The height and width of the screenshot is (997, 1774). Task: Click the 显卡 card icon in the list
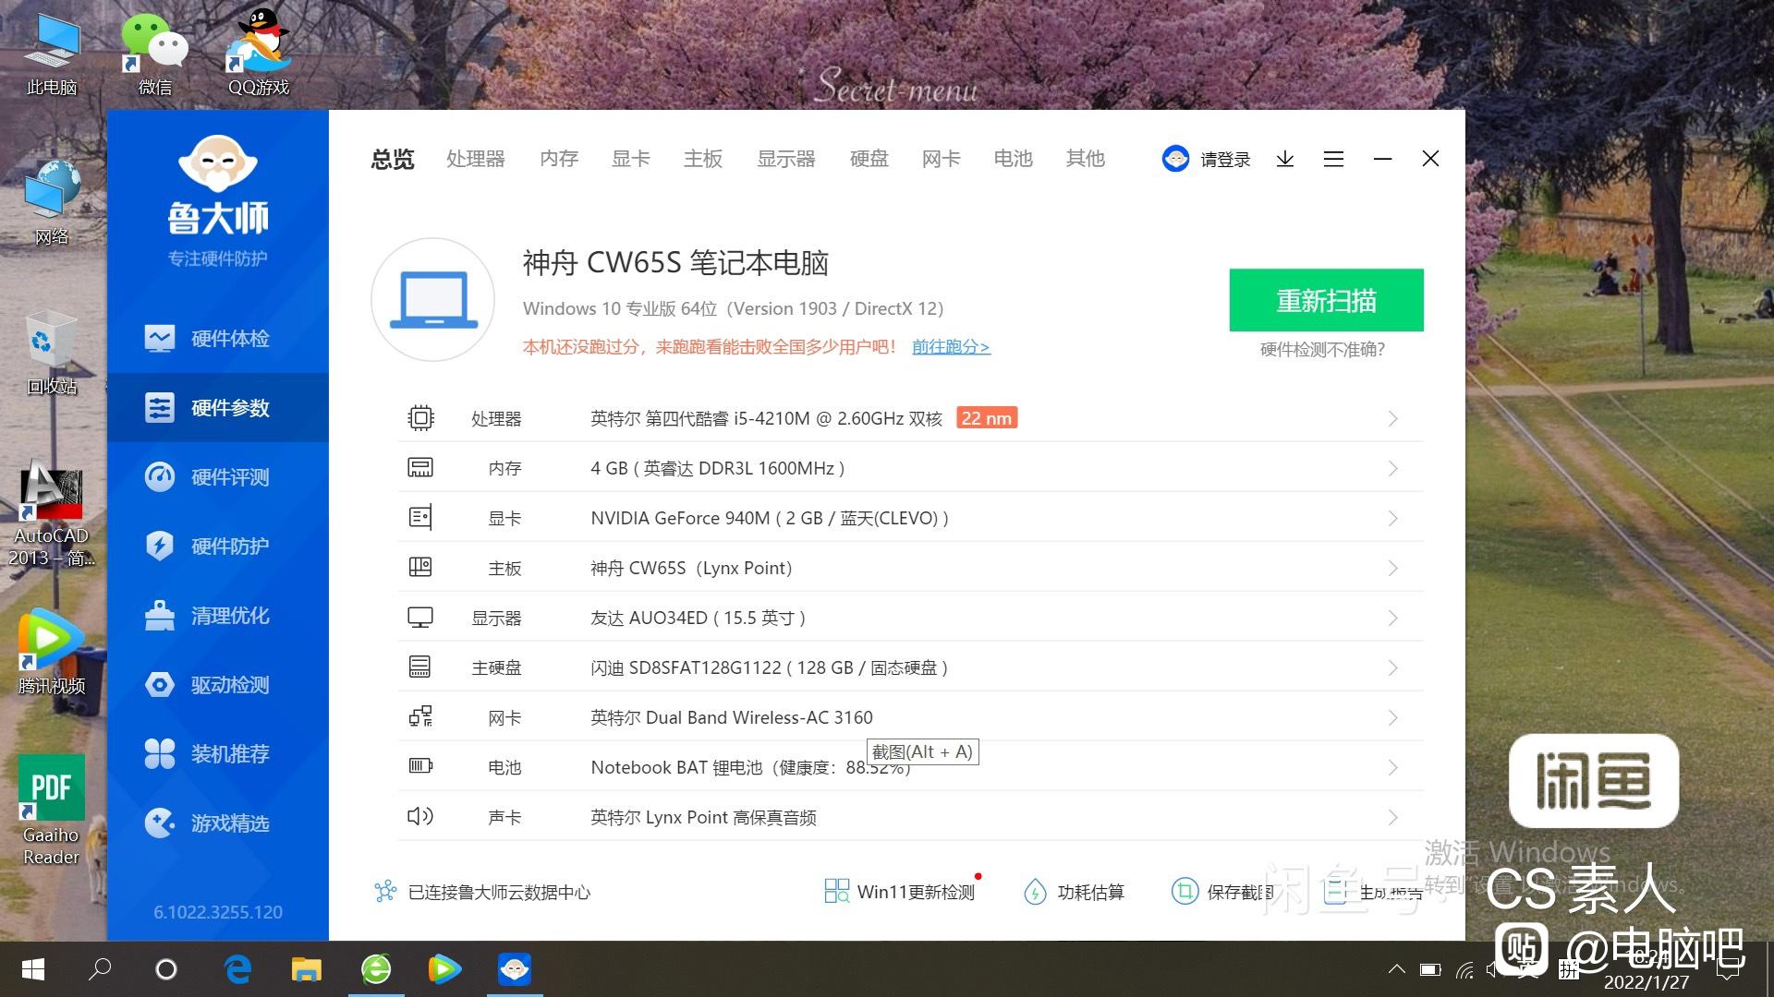(420, 518)
